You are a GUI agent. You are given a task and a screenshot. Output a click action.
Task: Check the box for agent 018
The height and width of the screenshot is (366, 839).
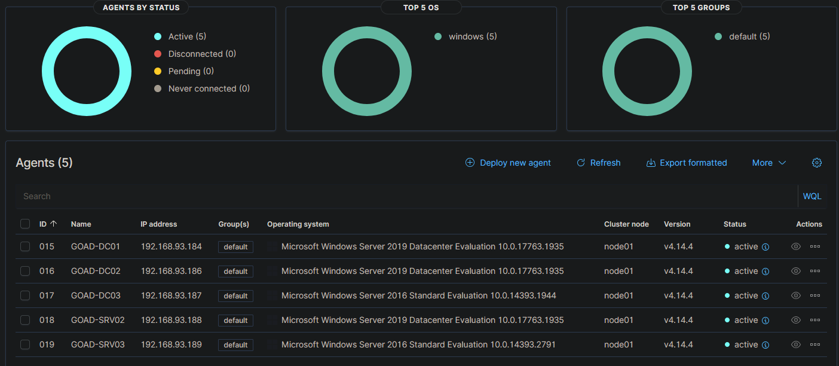(25, 320)
